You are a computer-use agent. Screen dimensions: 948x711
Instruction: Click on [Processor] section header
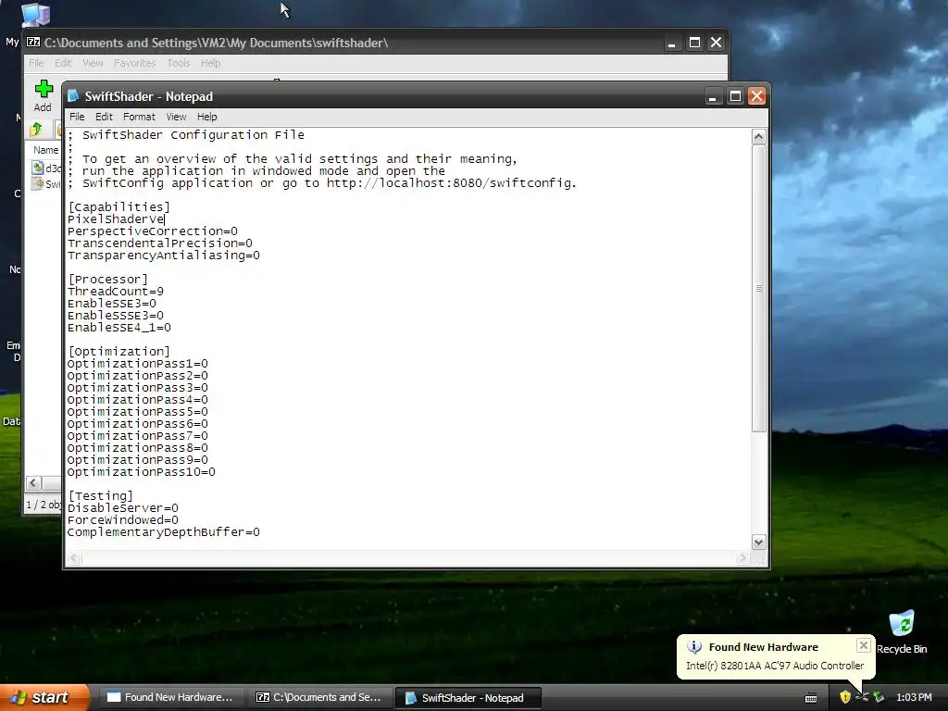click(107, 280)
